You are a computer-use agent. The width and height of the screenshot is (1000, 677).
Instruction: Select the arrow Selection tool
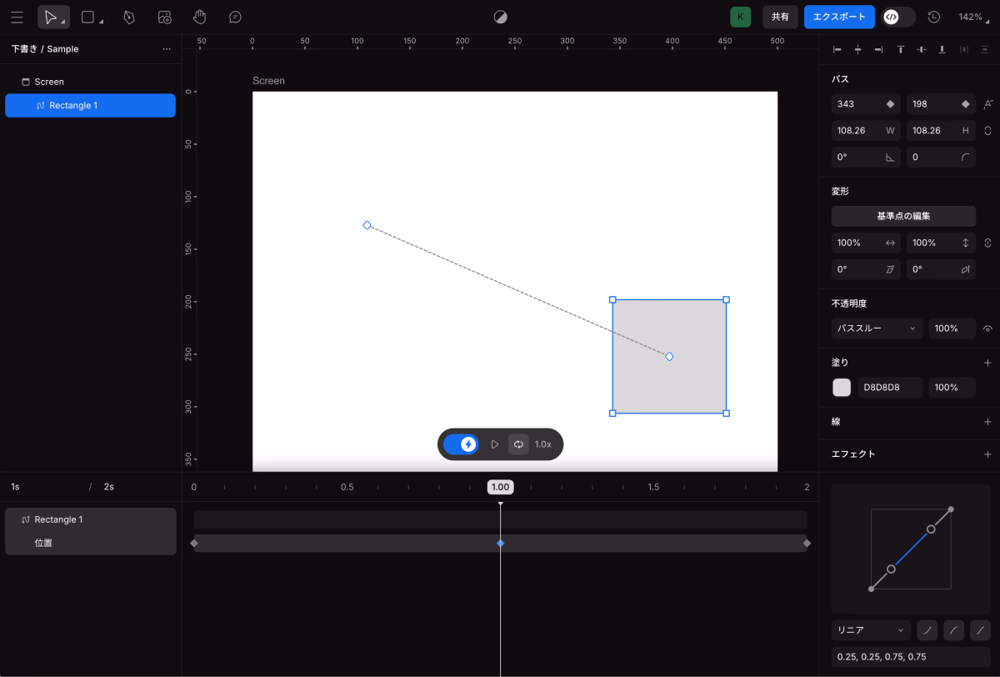click(x=53, y=17)
